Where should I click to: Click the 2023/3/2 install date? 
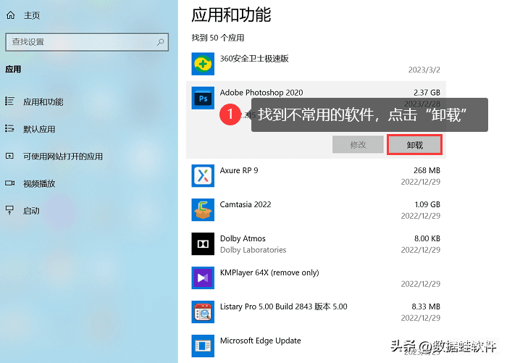coord(424,70)
